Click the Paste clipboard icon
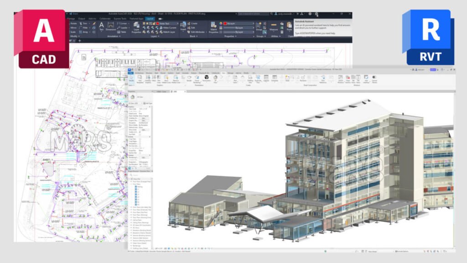Screen dimensions: 467x263 [x=289, y=26]
